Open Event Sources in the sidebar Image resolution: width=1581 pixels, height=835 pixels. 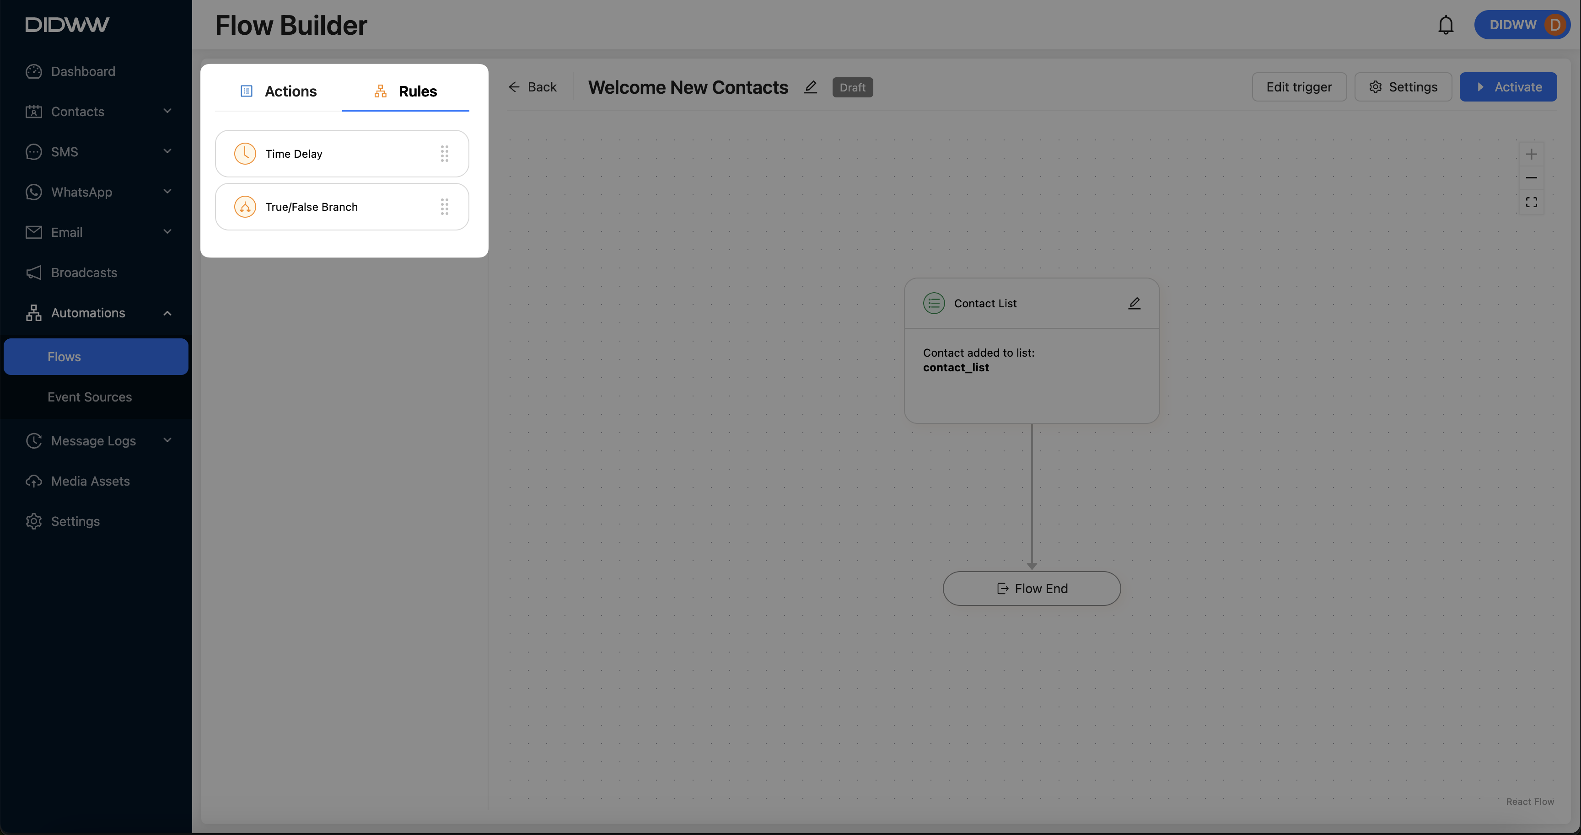(x=90, y=397)
